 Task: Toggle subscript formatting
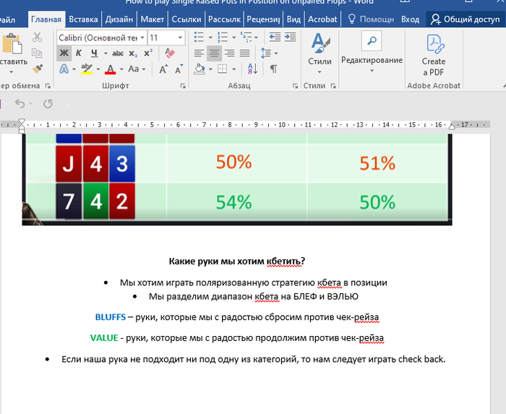pyautogui.click(x=133, y=53)
